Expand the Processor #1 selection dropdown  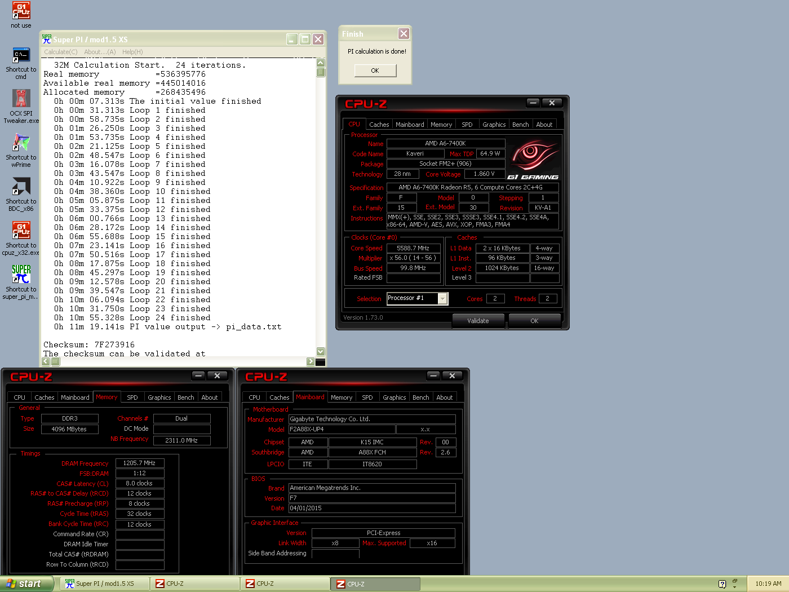click(443, 299)
